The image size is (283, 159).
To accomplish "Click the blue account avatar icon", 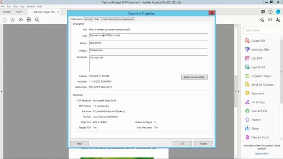I will tap(278, 12).
